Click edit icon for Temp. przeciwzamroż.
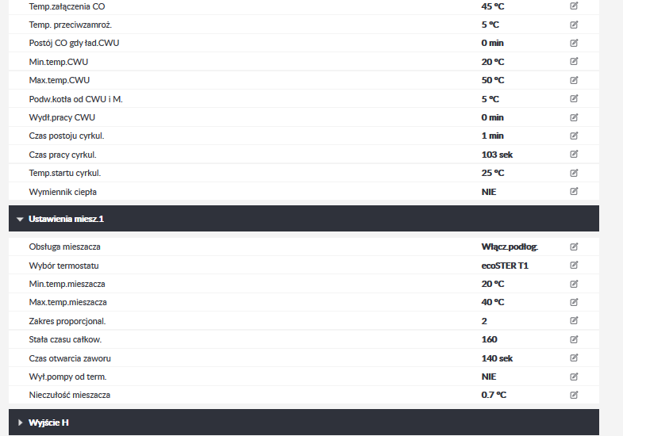This screenshot has height=436, width=650. [x=574, y=25]
